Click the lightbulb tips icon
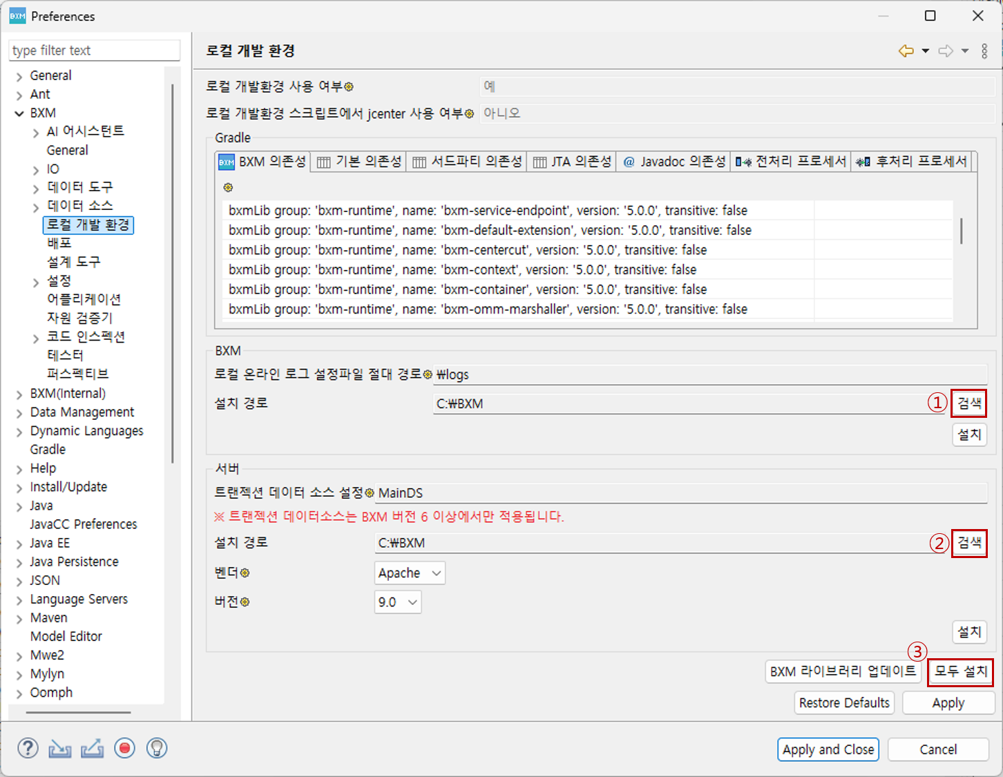Screen dimensions: 1003x777 coord(157,748)
